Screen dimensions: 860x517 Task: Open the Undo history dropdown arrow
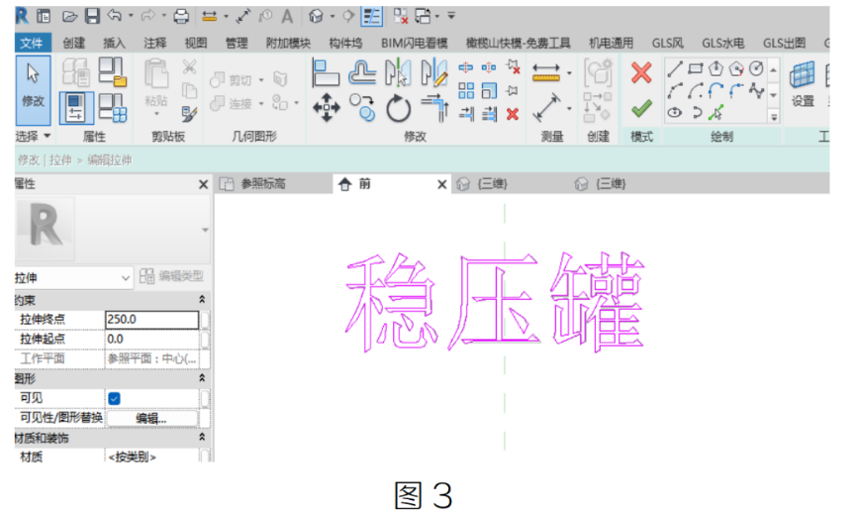point(131,16)
